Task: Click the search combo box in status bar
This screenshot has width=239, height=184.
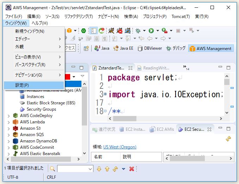Action: [x=75, y=169]
